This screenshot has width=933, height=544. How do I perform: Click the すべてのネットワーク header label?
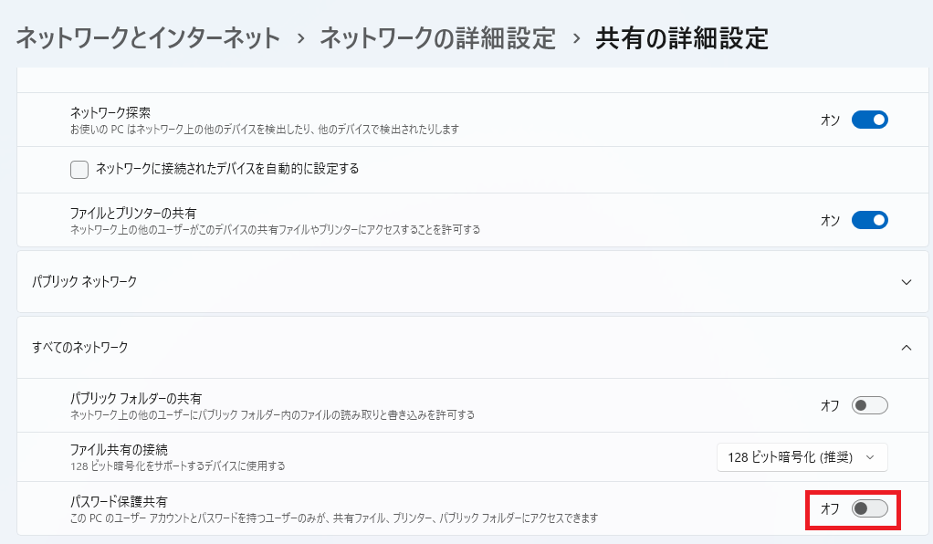point(79,347)
